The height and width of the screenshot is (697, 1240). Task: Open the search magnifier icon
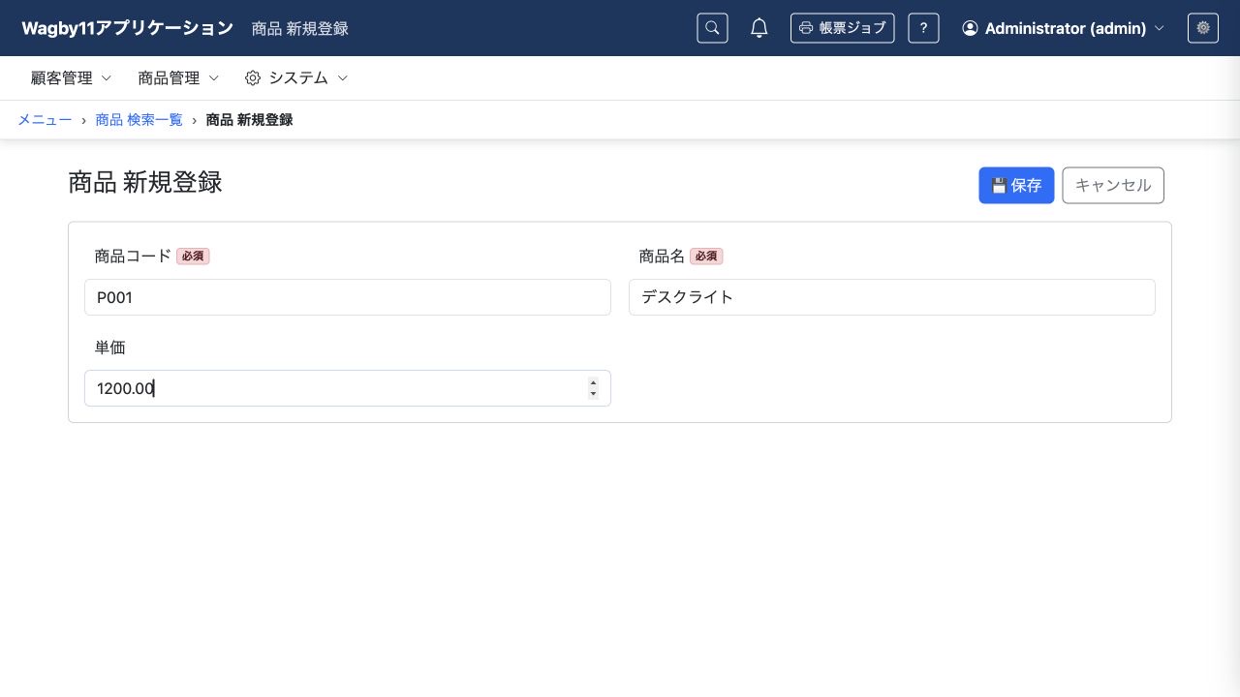pyautogui.click(x=712, y=28)
